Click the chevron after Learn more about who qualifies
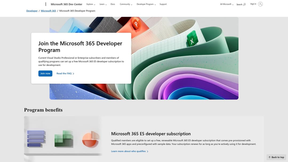The height and width of the screenshot is (162, 288). [x=147, y=151]
